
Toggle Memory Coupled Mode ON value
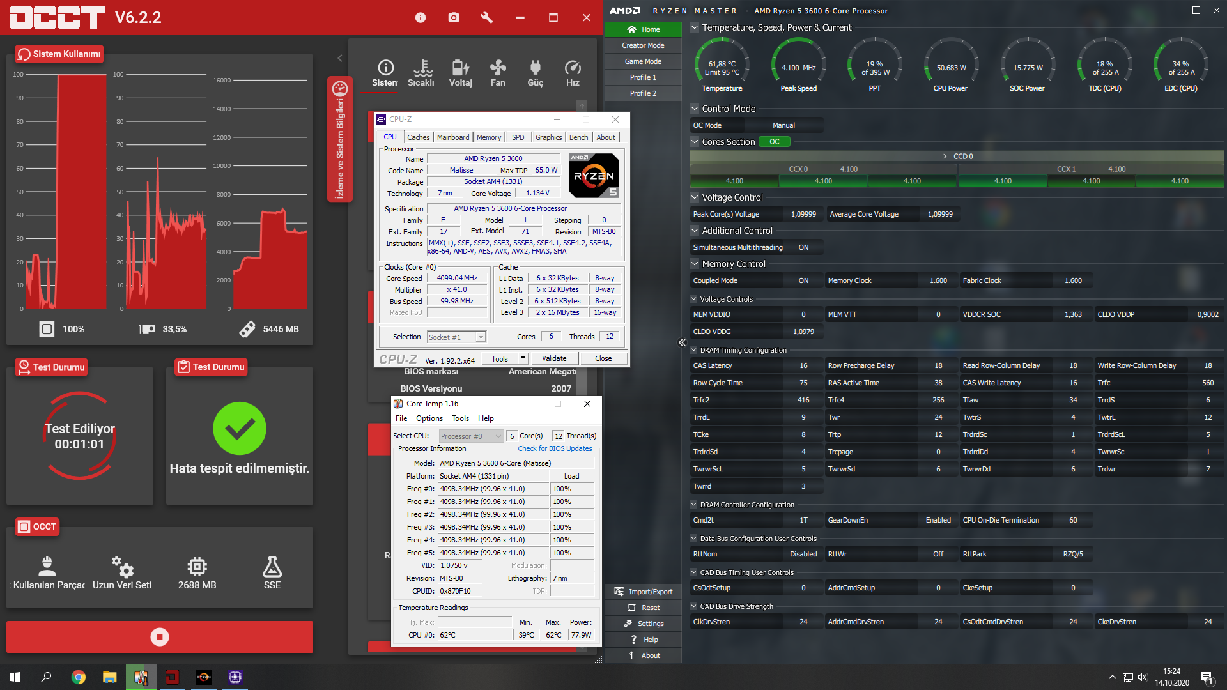[x=803, y=280]
